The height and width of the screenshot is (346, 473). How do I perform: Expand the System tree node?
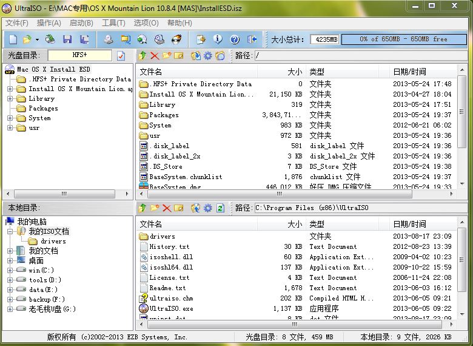[x=10, y=118]
